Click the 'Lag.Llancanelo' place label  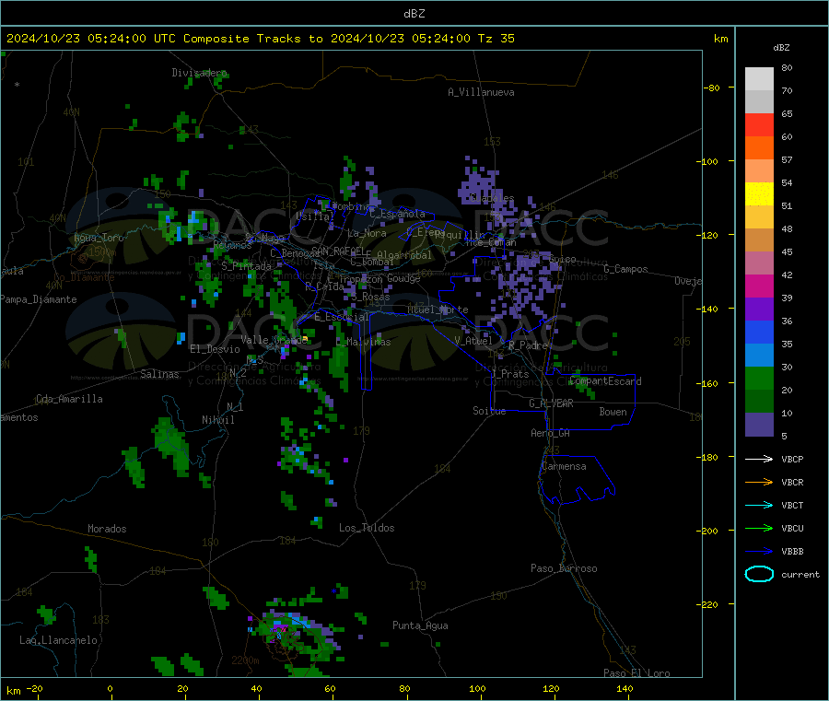[x=58, y=640]
